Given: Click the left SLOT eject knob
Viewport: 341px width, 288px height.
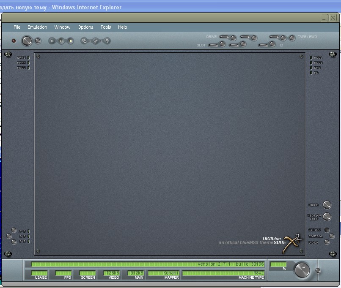Looking at the screenshot, I should (x=222, y=44).
